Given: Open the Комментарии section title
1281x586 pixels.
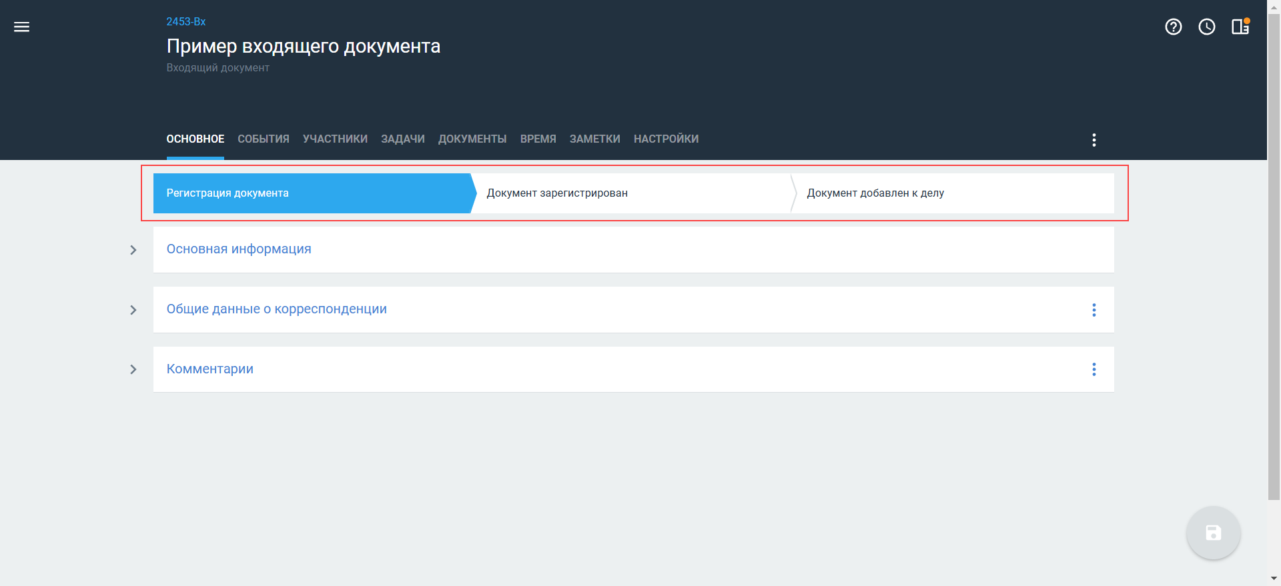Looking at the screenshot, I should pos(210,369).
